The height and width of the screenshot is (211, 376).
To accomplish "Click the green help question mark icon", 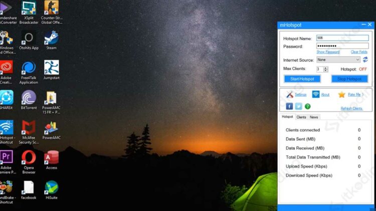I will [x=307, y=106].
